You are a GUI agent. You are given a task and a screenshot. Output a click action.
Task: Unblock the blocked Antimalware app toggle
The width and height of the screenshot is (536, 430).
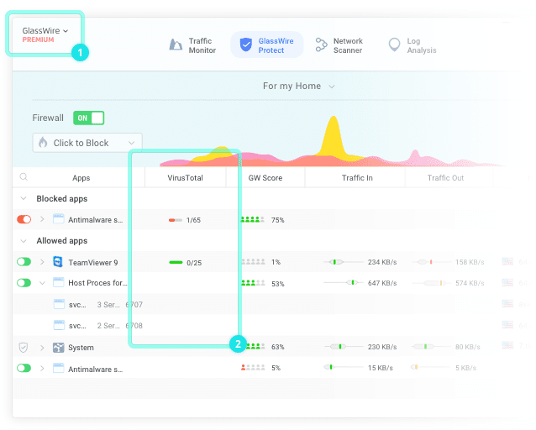[24, 219]
